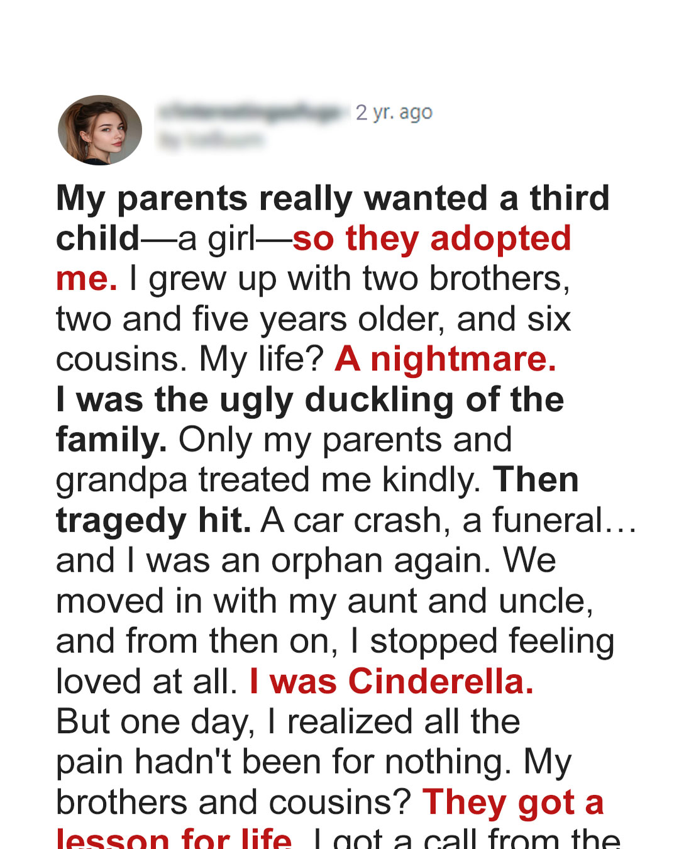Click the line 'two and five years older, and six'
Screen dimensions: 679x849
[x=313, y=319]
